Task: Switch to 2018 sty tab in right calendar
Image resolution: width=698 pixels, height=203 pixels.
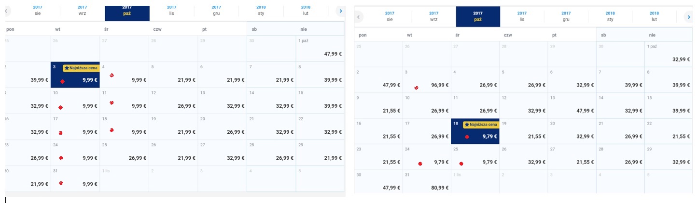Action: [610, 16]
